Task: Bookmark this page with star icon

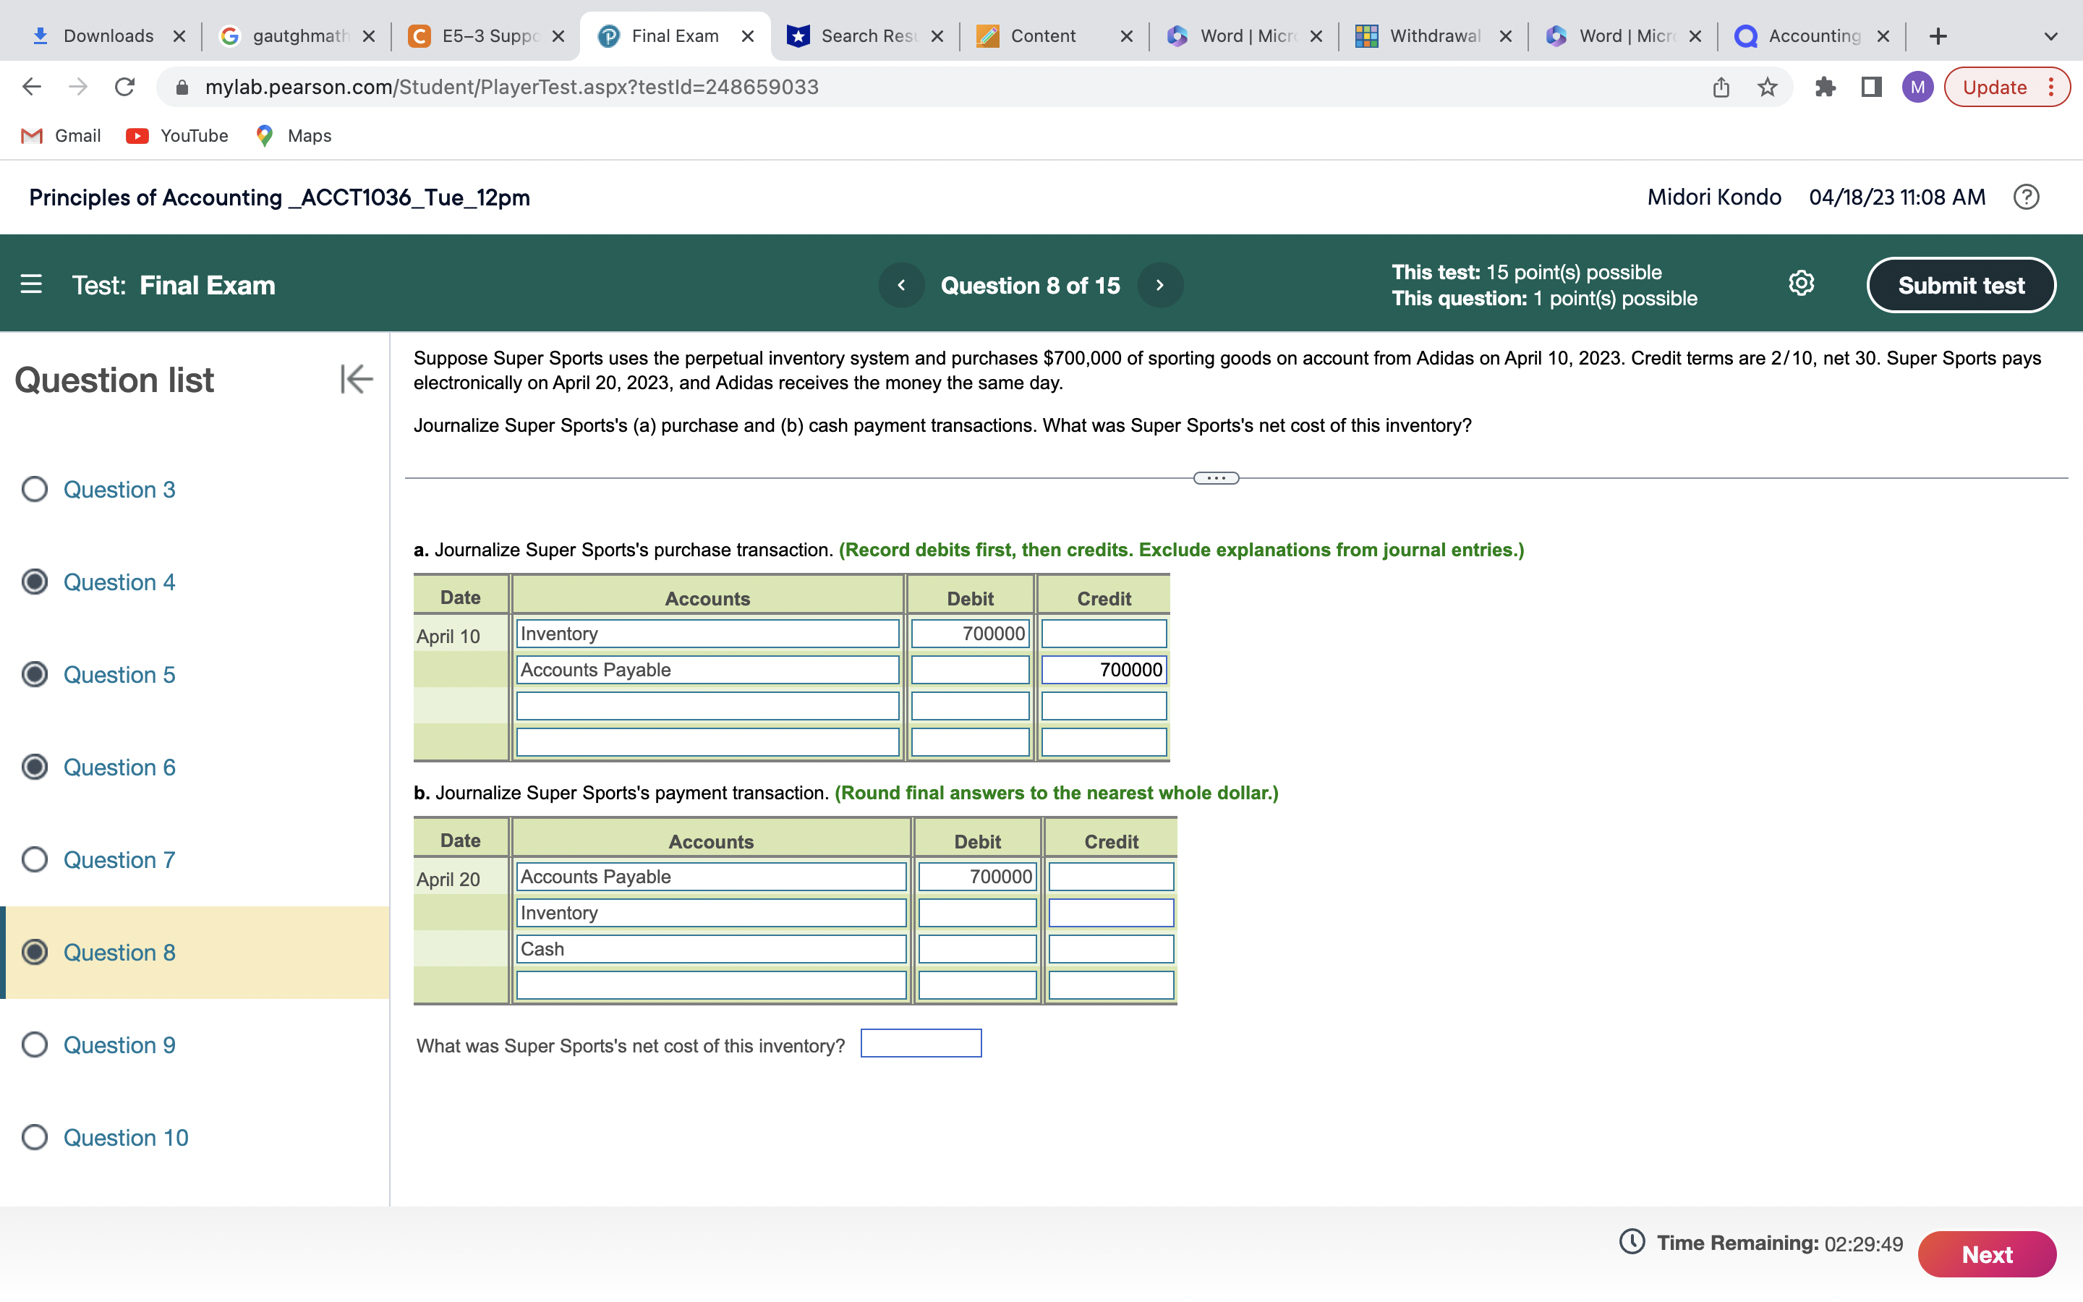Action: 1767,87
